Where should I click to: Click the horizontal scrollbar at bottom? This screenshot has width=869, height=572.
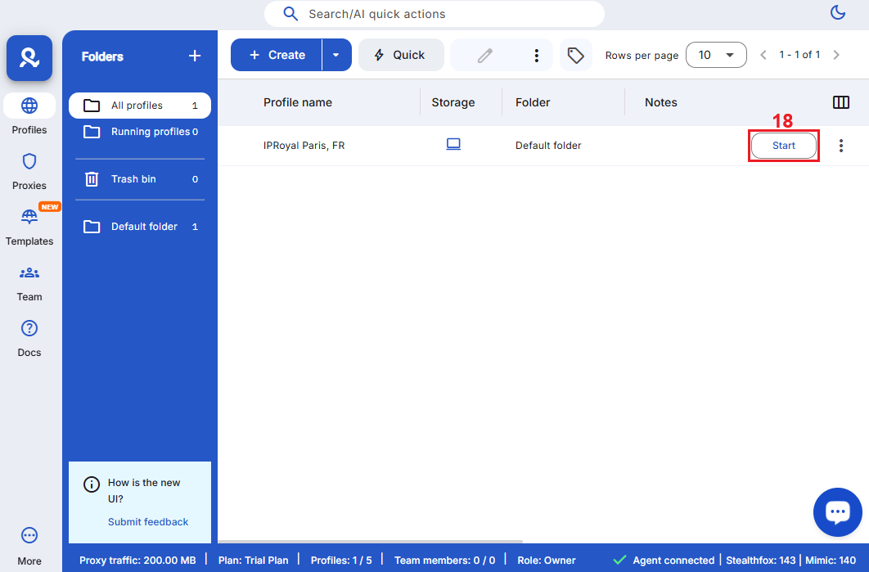pos(370,542)
